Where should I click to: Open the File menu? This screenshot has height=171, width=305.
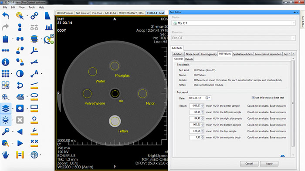coord(5,7)
